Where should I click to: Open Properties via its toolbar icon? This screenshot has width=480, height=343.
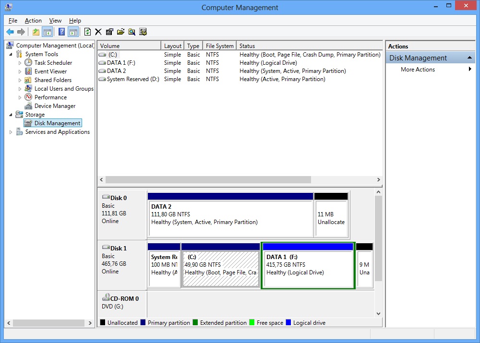109,32
